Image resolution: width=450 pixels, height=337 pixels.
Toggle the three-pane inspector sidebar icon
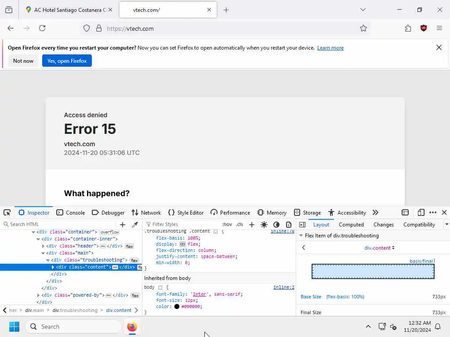click(x=302, y=225)
